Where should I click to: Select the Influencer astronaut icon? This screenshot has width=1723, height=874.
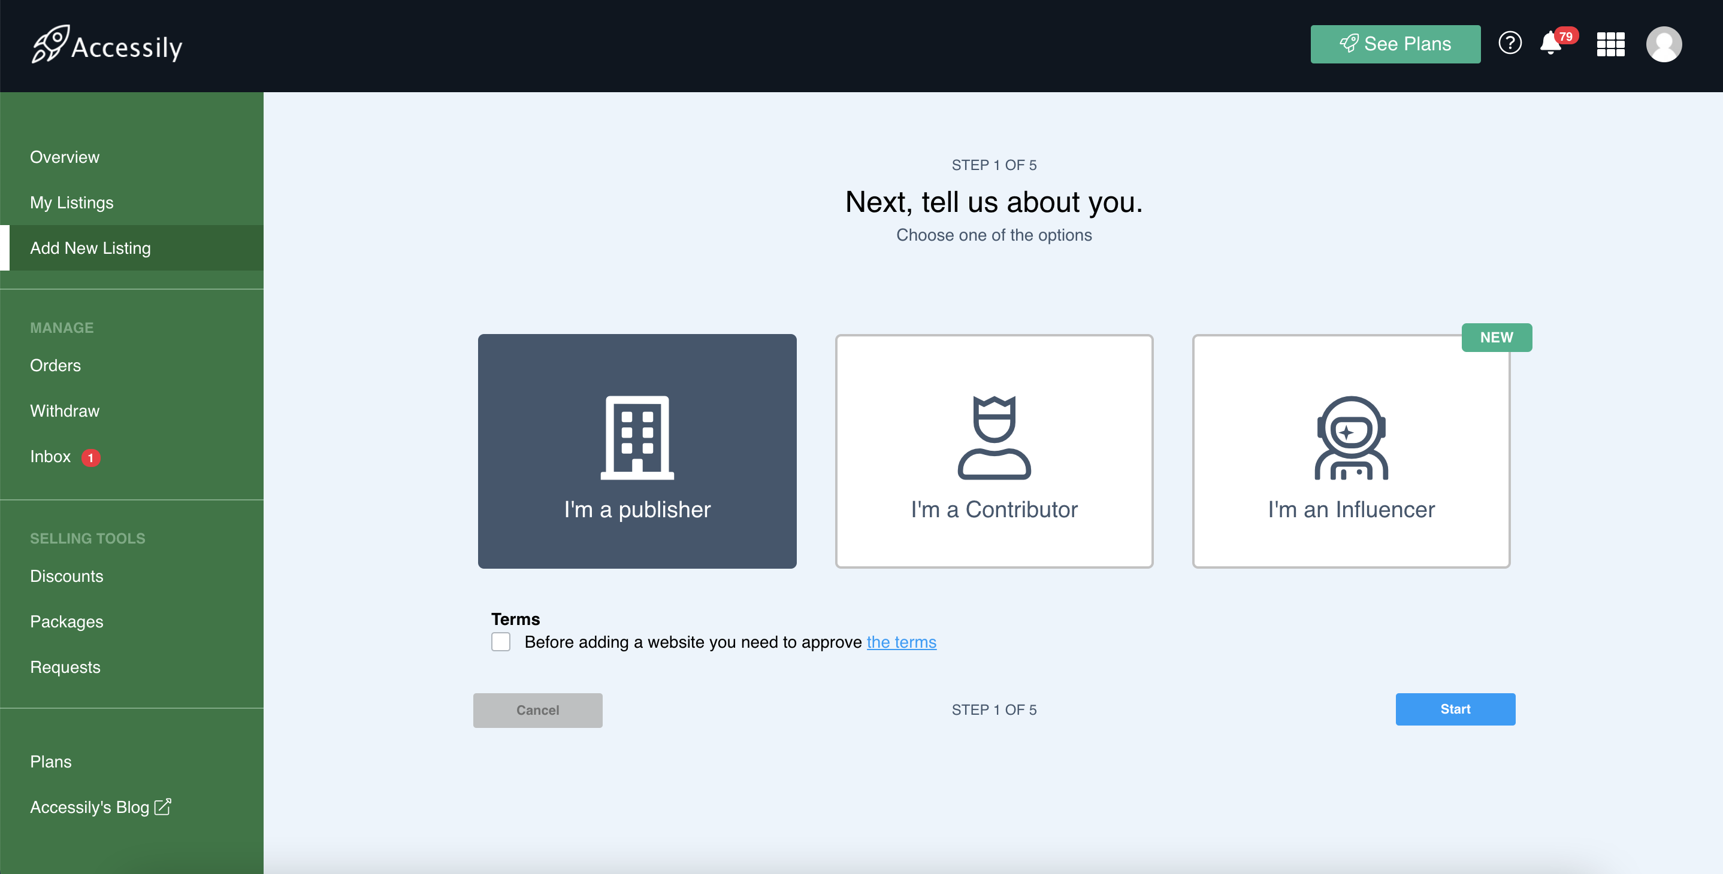1350,438
